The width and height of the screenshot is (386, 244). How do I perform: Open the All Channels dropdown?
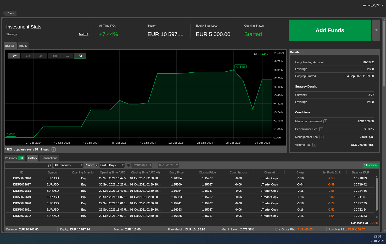tap(68, 165)
